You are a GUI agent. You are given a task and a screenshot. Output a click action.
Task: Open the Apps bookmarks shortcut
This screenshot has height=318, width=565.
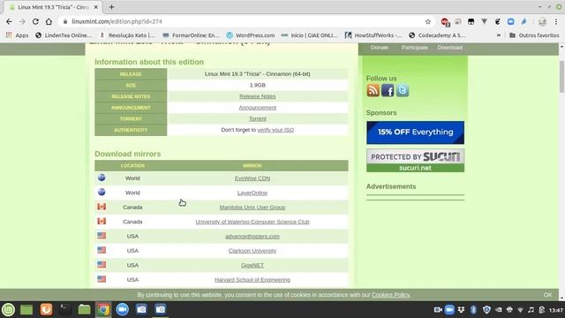(x=17, y=35)
